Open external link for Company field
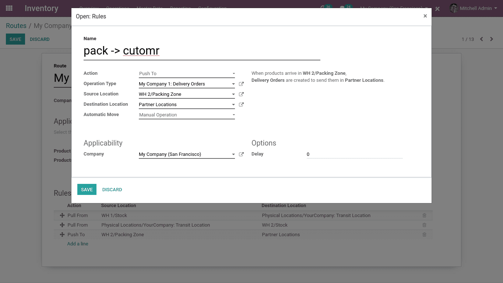The width and height of the screenshot is (503, 283). (241, 154)
